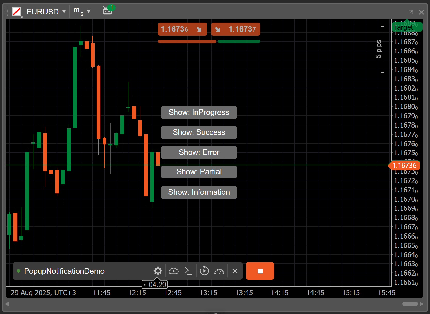Click the sell price 1.16736 button
This screenshot has width=430, height=314.
click(x=182, y=29)
